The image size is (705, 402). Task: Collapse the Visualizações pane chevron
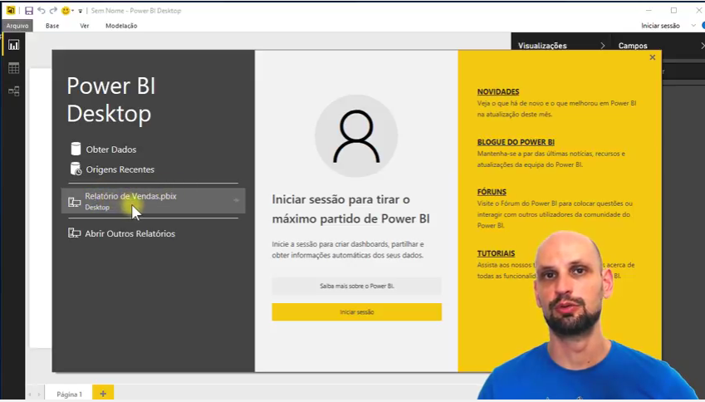602,46
